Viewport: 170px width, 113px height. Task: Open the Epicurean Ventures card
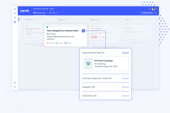pyautogui.click(x=35, y=32)
